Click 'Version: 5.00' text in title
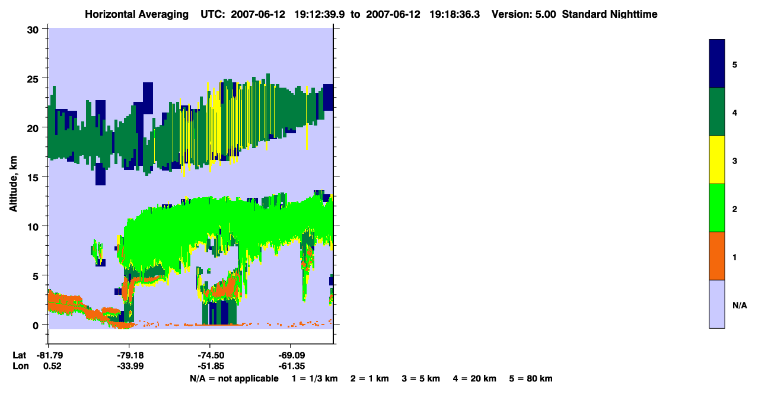This screenshot has height=395, width=771. [524, 14]
